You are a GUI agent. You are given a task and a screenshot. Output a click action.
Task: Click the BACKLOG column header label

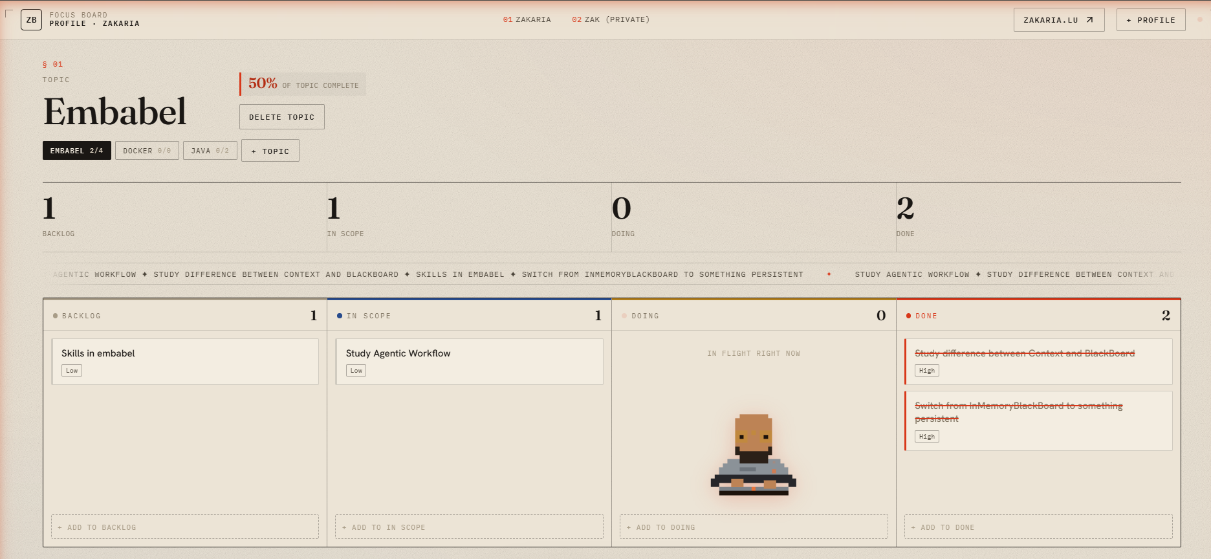[82, 316]
